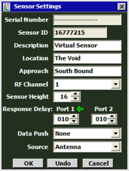Decrease the Sensor Height value
The width and height of the screenshot is (129, 171).
click(x=75, y=99)
